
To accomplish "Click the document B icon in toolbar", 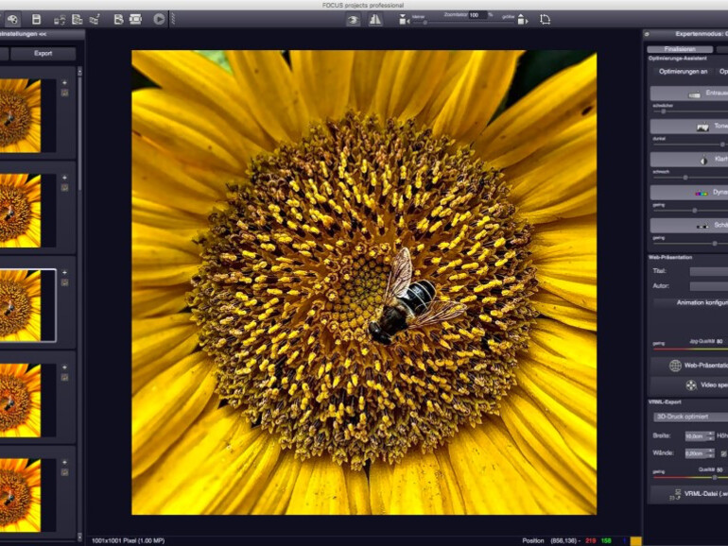I will 118,20.
